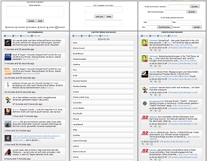Retweet the Wetterbeobachtungen tweet using its icon
Image resolution: width=207 pixels, height=161 pixels.
click(155, 66)
